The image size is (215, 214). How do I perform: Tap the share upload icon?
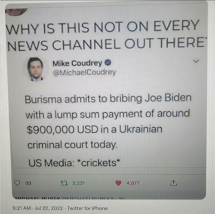coord(173,183)
